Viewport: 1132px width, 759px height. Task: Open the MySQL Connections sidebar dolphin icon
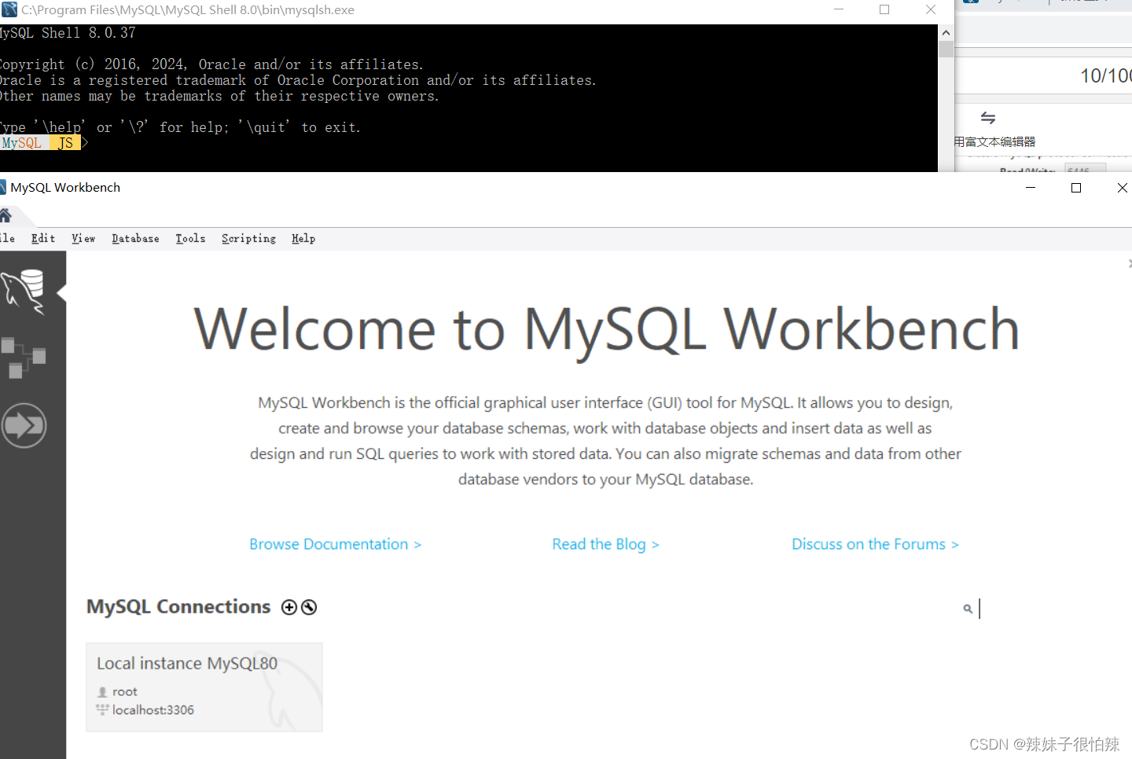(x=23, y=291)
